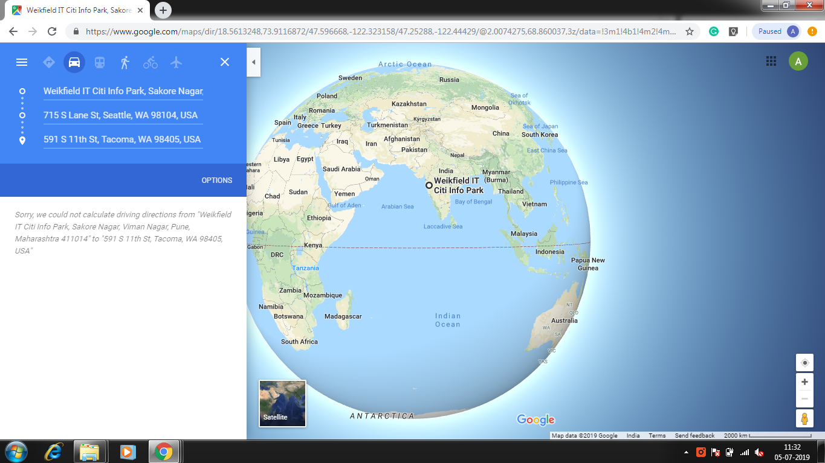Bookmark this page with the star
This screenshot has height=463, width=825.
(689, 31)
